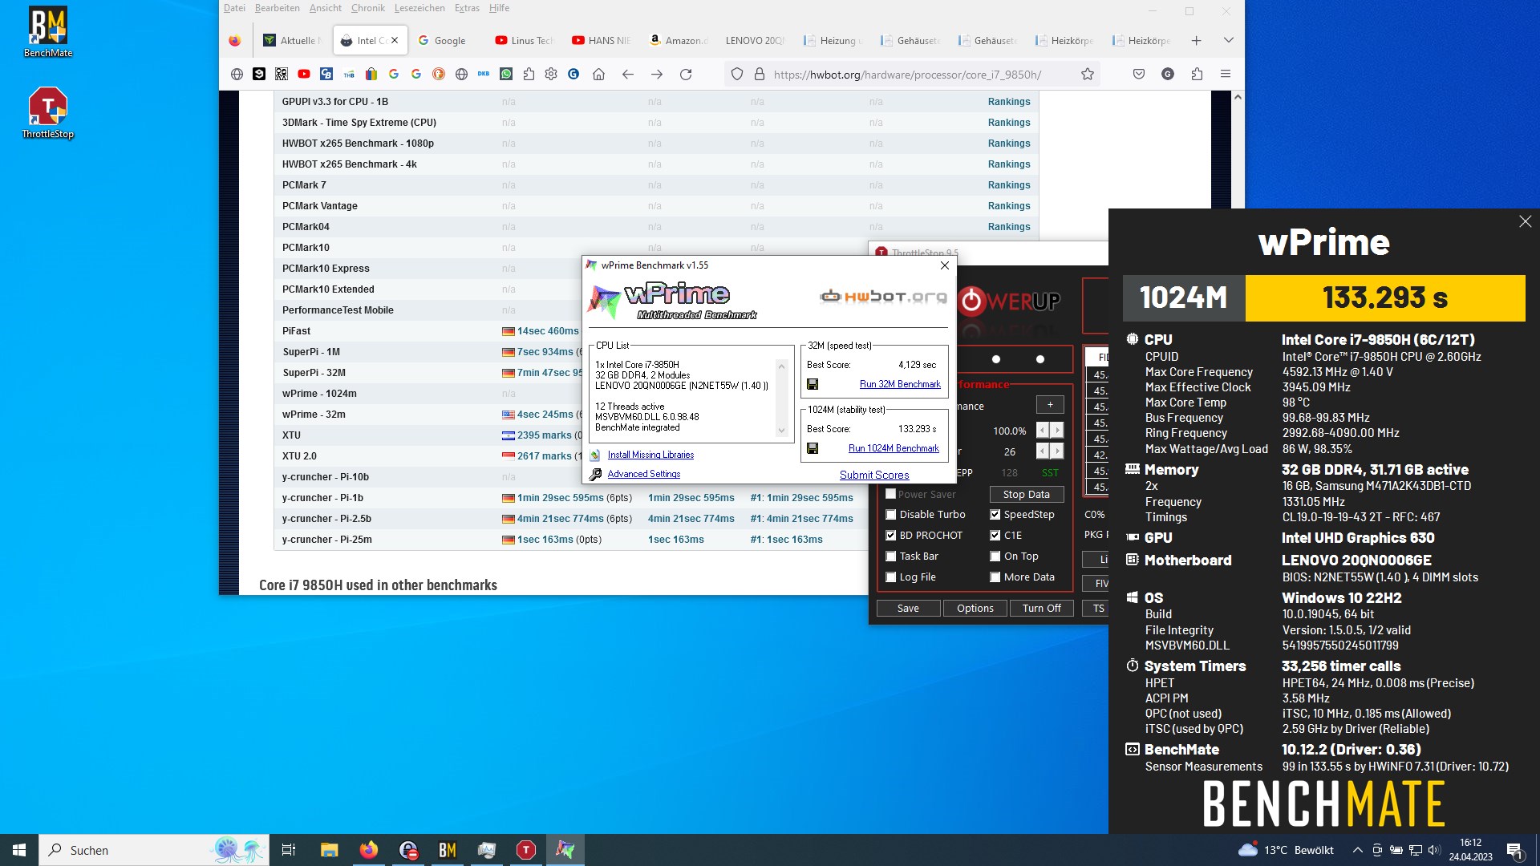The height and width of the screenshot is (866, 1540).
Task: Toggle the SpeedStep checkbox
Action: tap(995, 515)
